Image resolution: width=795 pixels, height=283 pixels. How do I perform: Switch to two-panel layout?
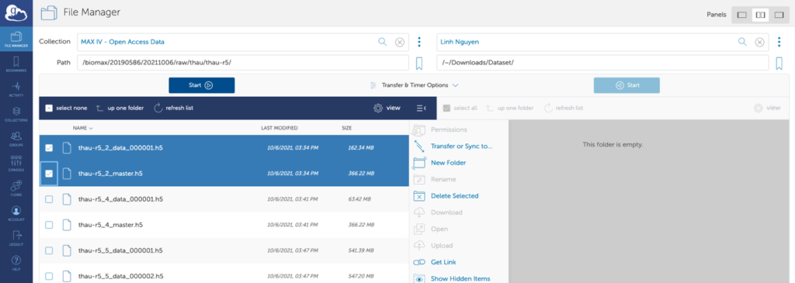(761, 15)
